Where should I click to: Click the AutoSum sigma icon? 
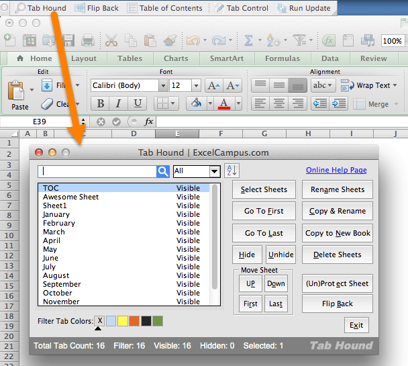click(249, 40)
